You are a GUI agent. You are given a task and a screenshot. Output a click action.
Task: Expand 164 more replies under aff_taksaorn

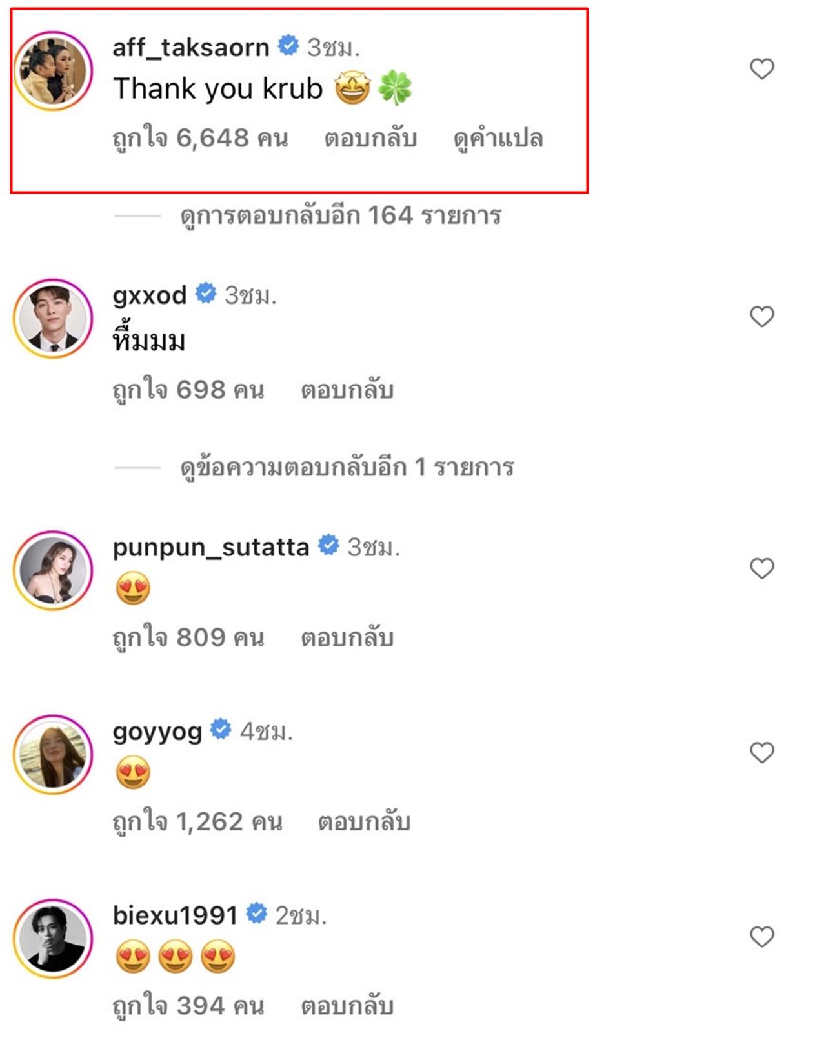point(340,215)
